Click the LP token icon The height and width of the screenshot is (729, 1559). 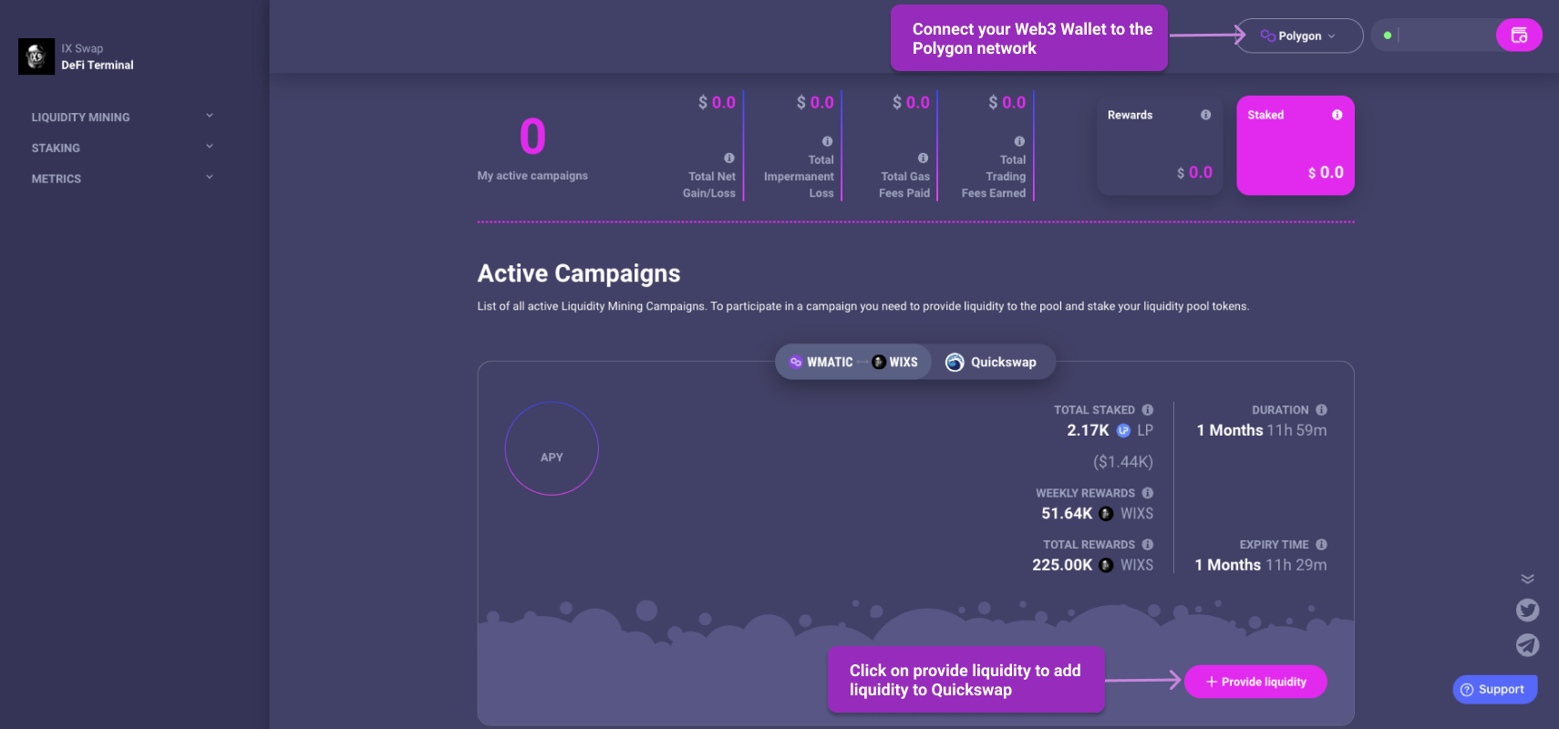coord(1123,430)
